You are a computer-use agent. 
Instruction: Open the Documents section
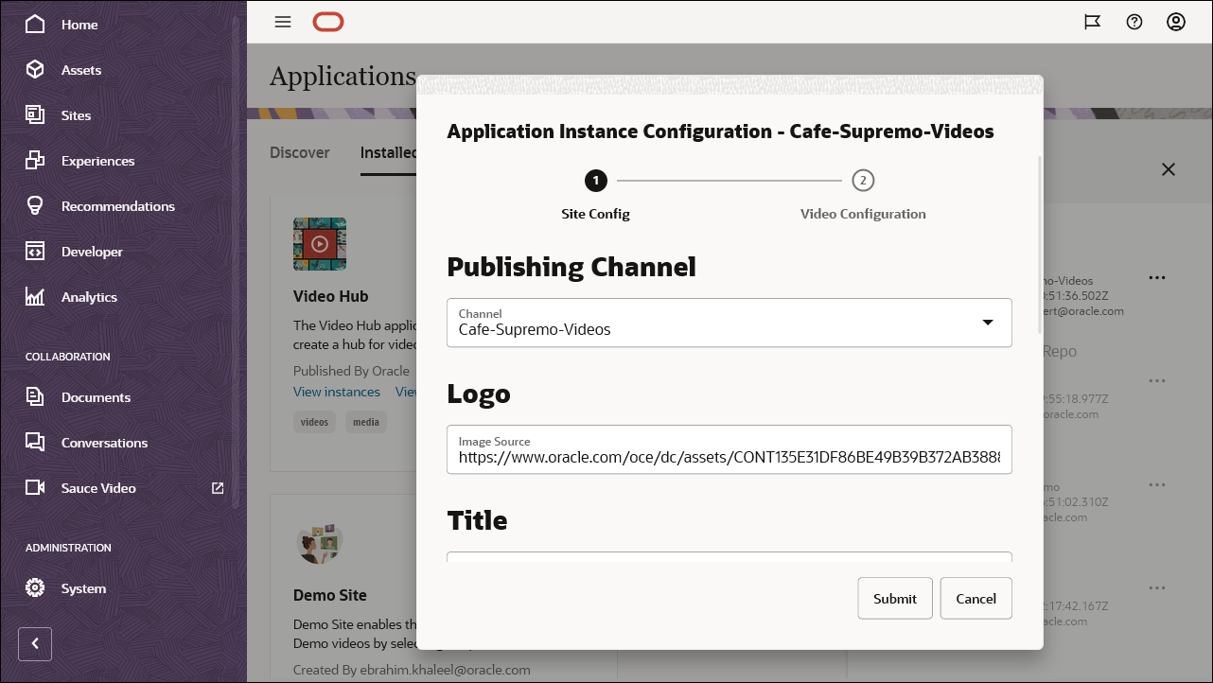click(x=94, y=396)
